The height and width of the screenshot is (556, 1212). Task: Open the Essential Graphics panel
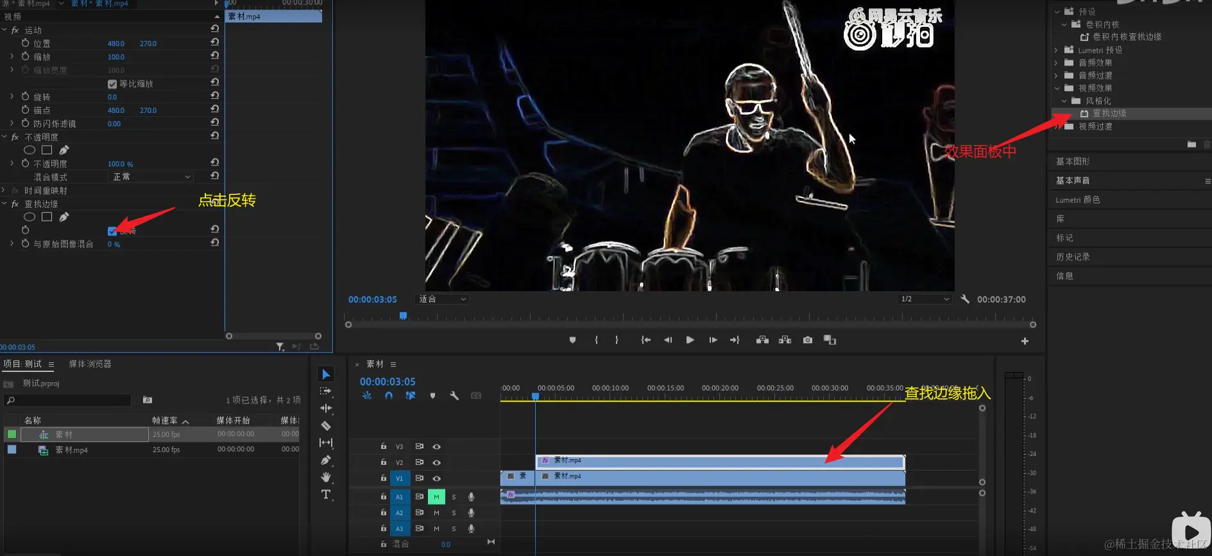pos(1073,161)
